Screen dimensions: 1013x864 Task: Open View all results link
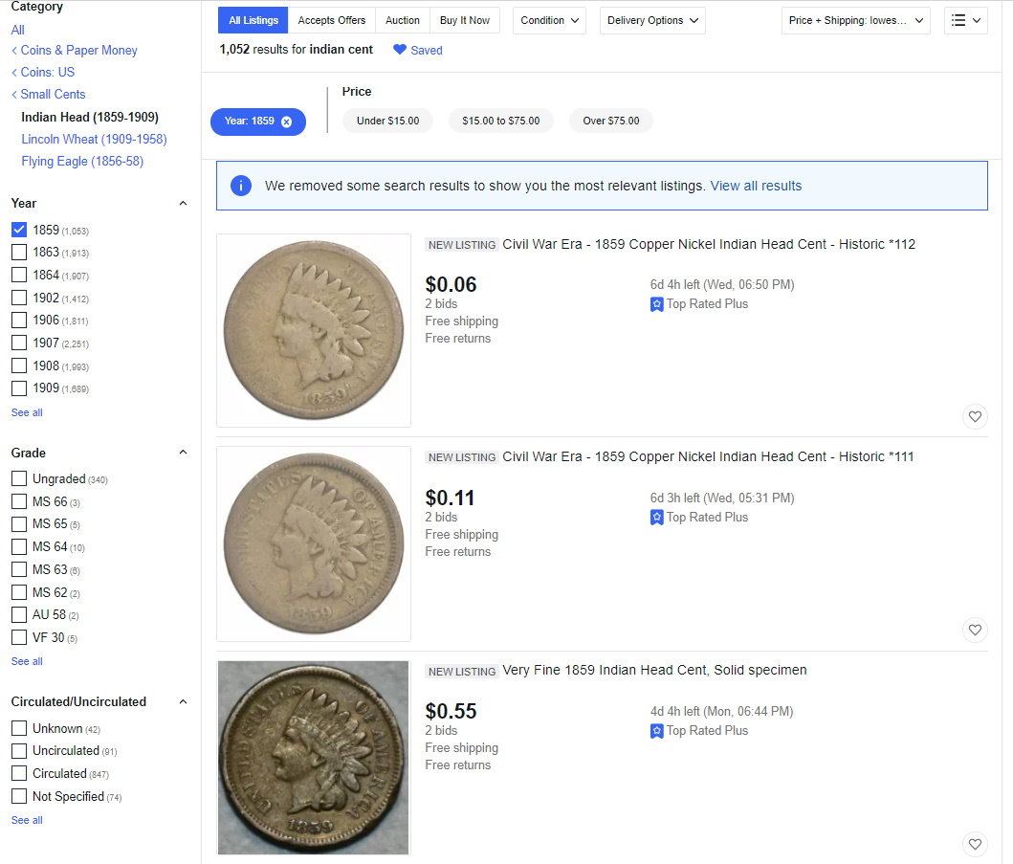pyautogui.click(x=756, y=187)
